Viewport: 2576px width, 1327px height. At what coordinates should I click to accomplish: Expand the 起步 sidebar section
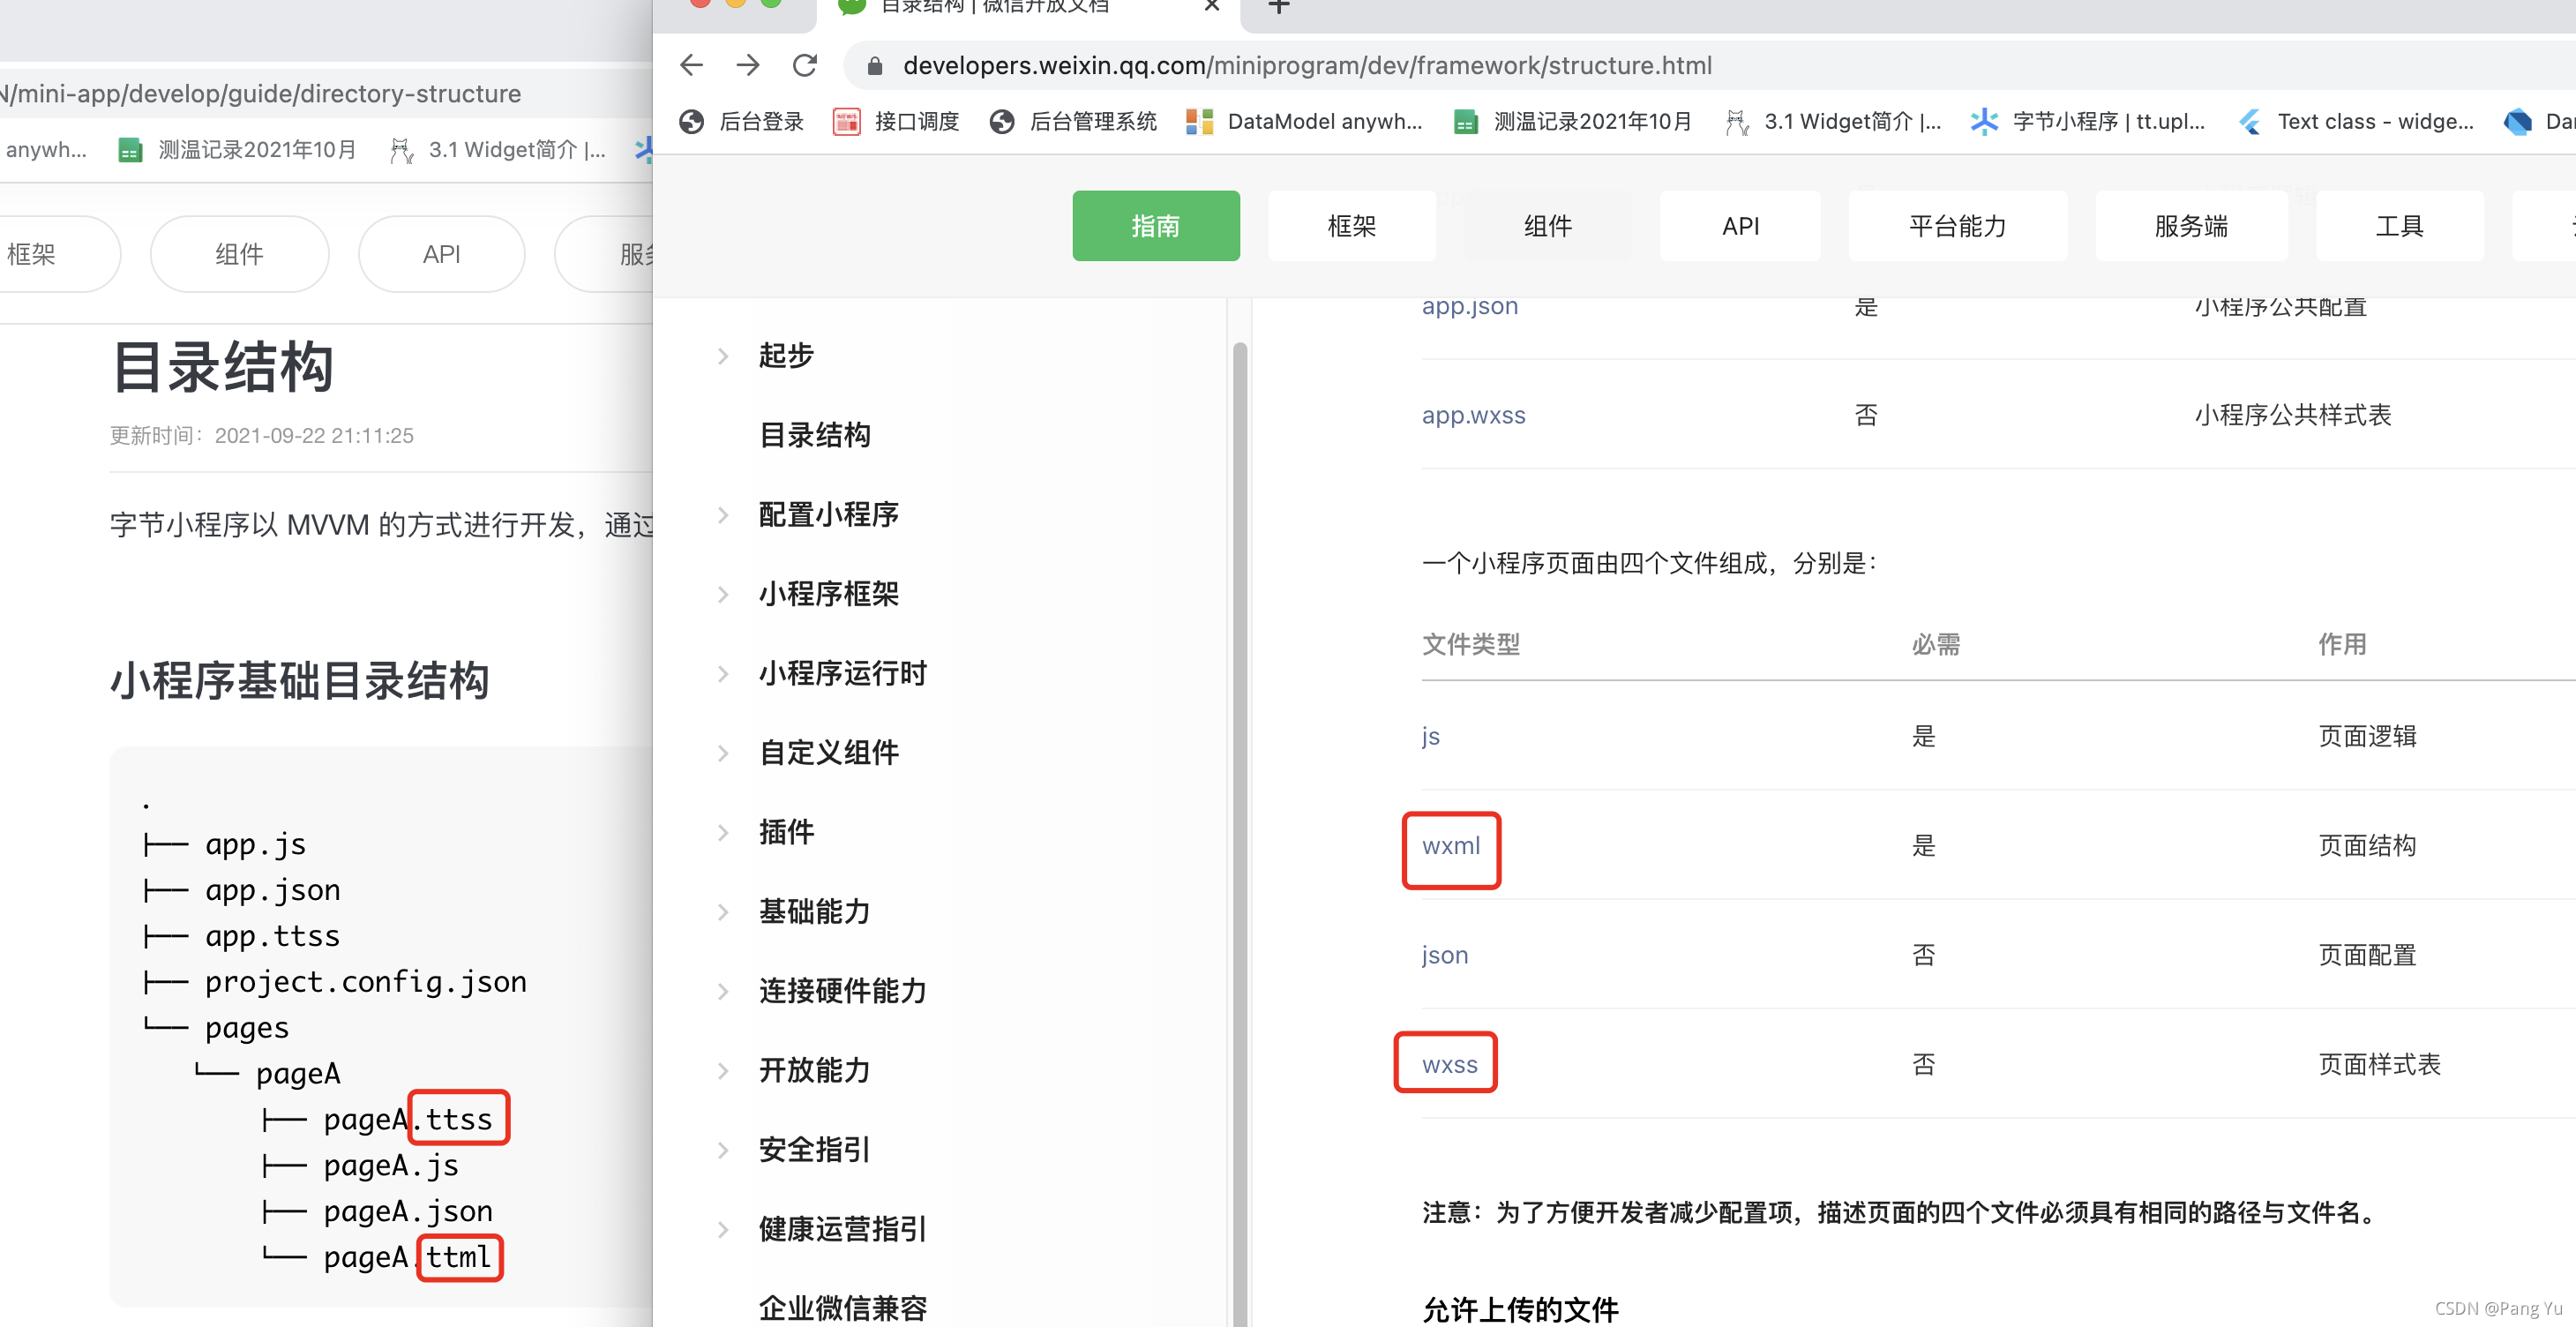[722, 356]
